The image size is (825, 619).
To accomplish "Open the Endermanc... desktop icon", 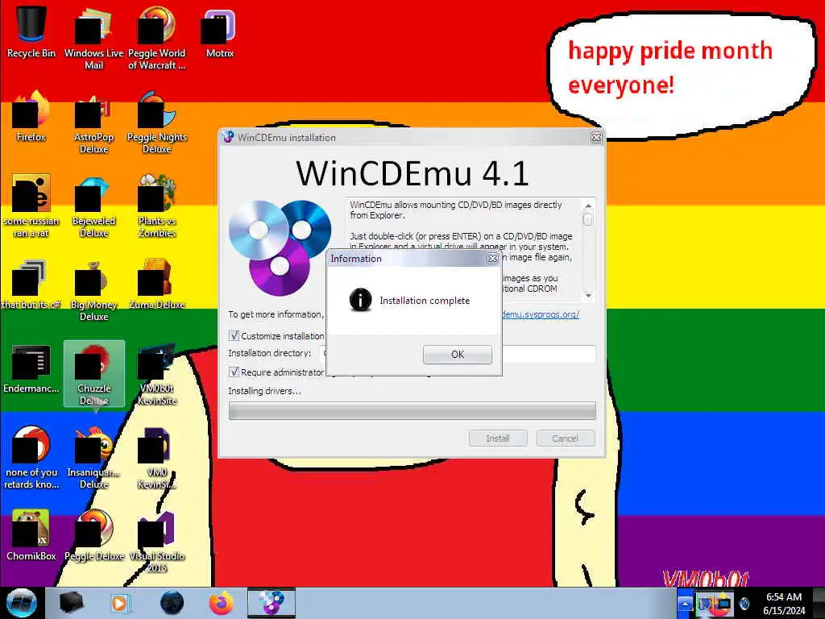I will (31, 368).
